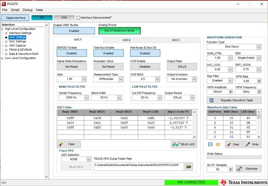Open the Output Inversion dropdown

tap(194, 79)
